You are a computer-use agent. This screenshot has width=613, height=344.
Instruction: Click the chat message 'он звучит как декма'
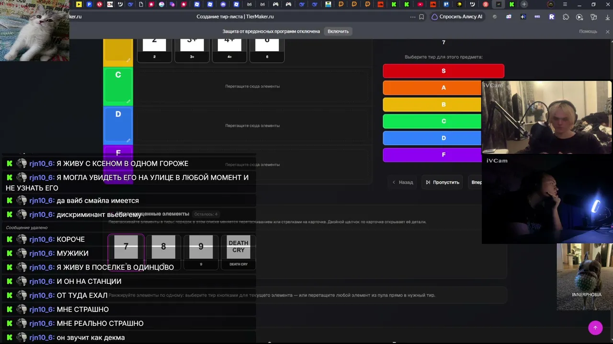(x=91, y=337)
